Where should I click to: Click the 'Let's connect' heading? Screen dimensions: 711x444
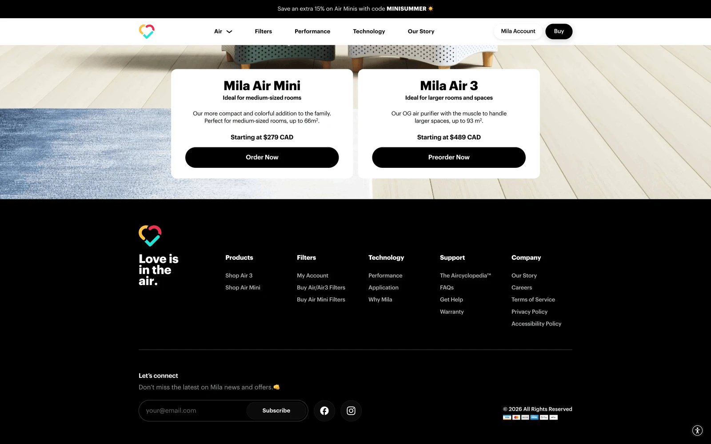pyautogui.click(x=158, y=376)
